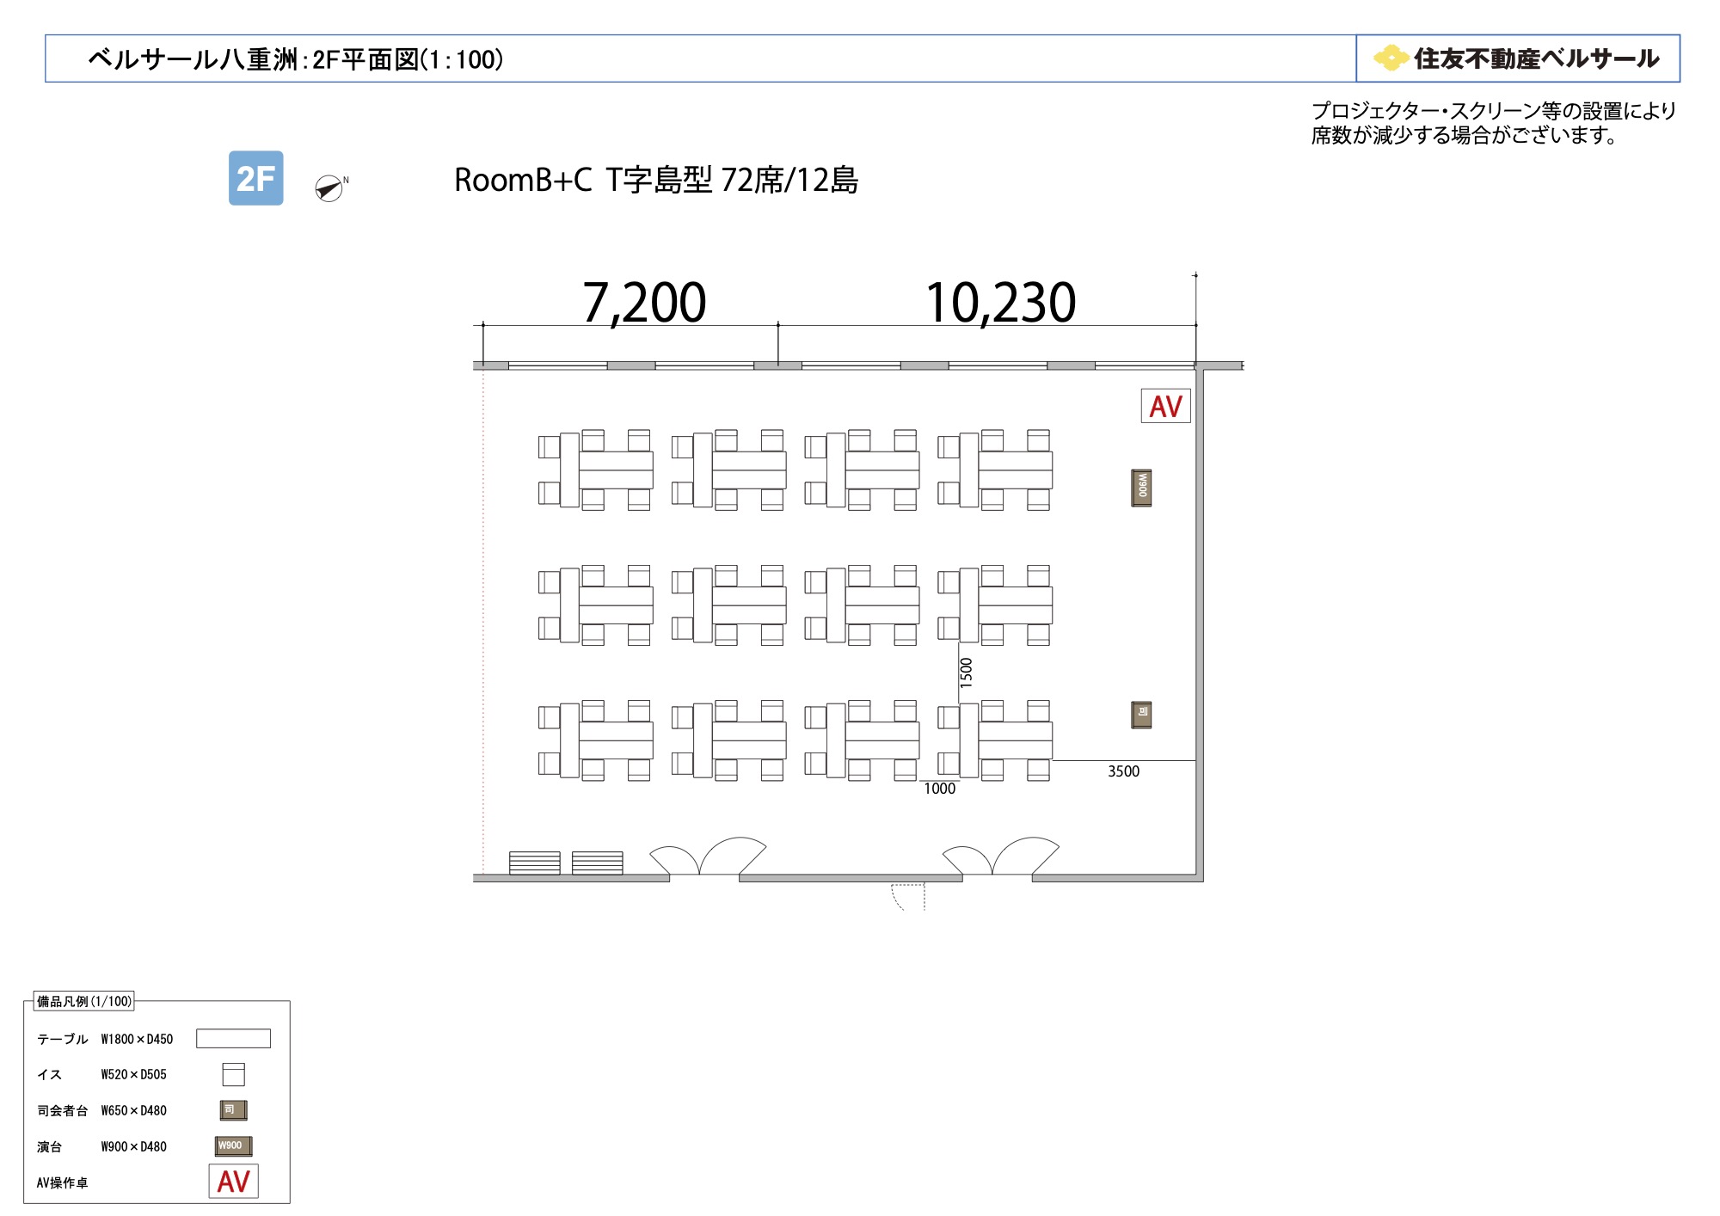The width and height of the screenshot is (1720, 1216).
Task: Click the 7,200 dimension label
Action: click(x=644, y=303)
